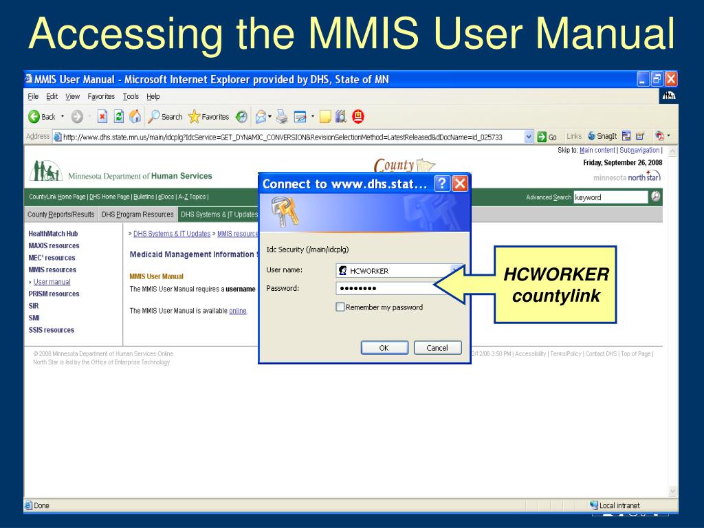Click Cancel in the Connect dialog
The image size is (704, 528).
(437, 348)
